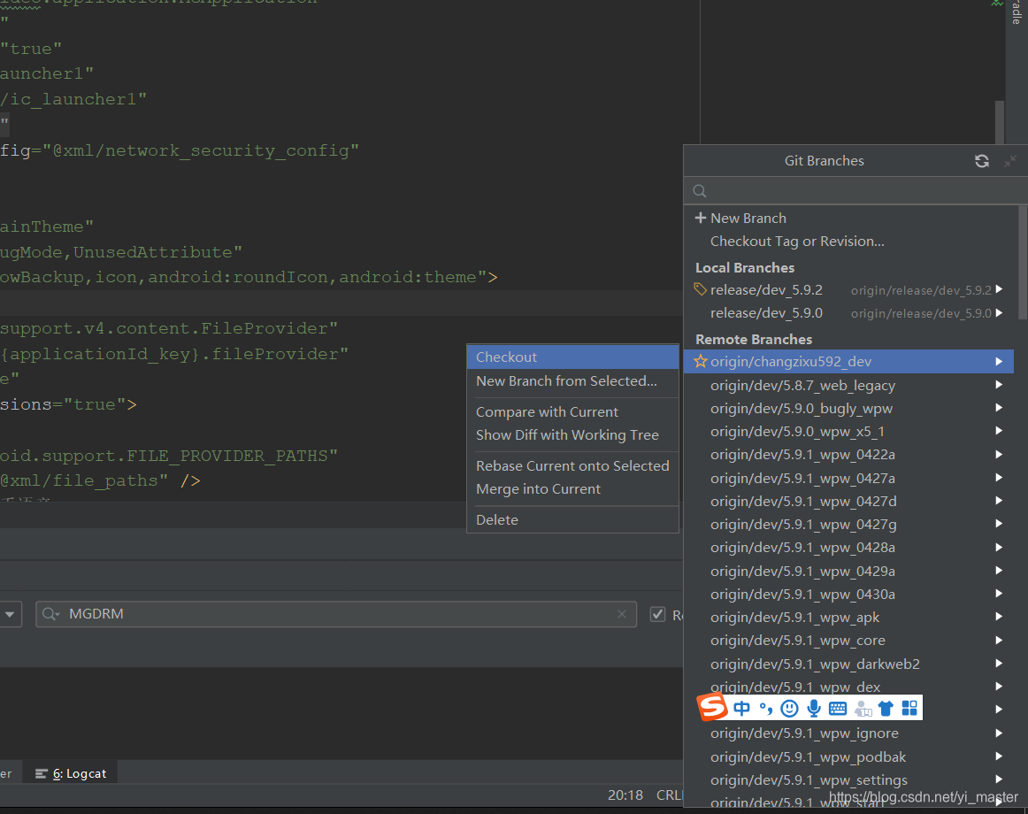Select origin/dev/5.9.1_wpw_dex branch
Image resolution: width=1028 pixels, height=814 pixels.
pos(848,687)
